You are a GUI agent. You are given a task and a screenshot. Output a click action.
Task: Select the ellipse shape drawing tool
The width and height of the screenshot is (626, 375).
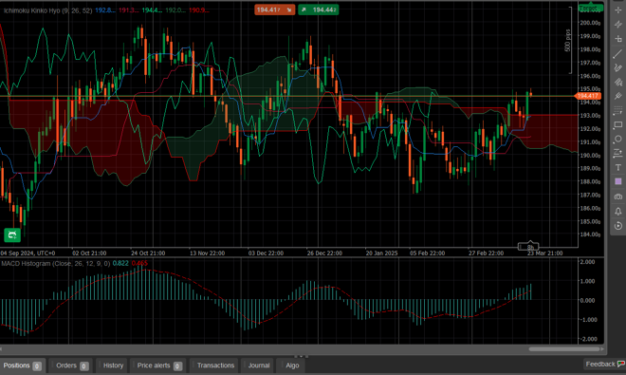point(618,140)
